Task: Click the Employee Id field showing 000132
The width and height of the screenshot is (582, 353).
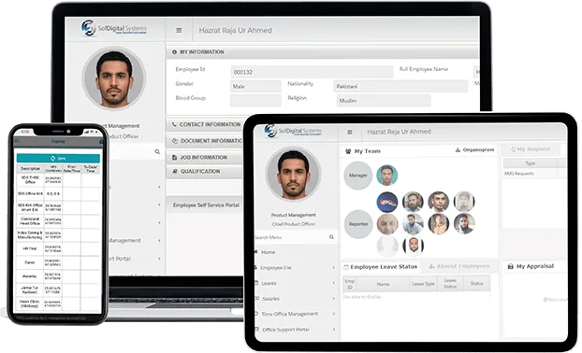Action: (312, 72)
